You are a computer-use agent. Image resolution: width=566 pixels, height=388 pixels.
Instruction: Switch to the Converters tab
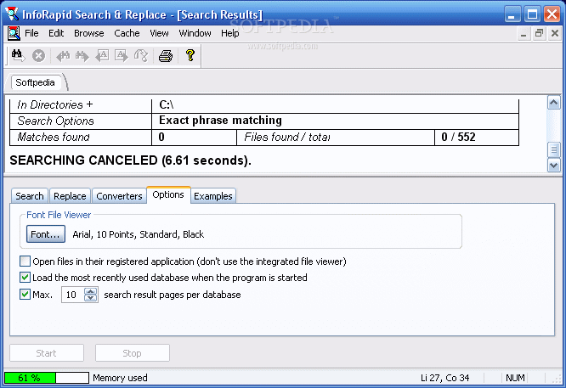(119, 196)
